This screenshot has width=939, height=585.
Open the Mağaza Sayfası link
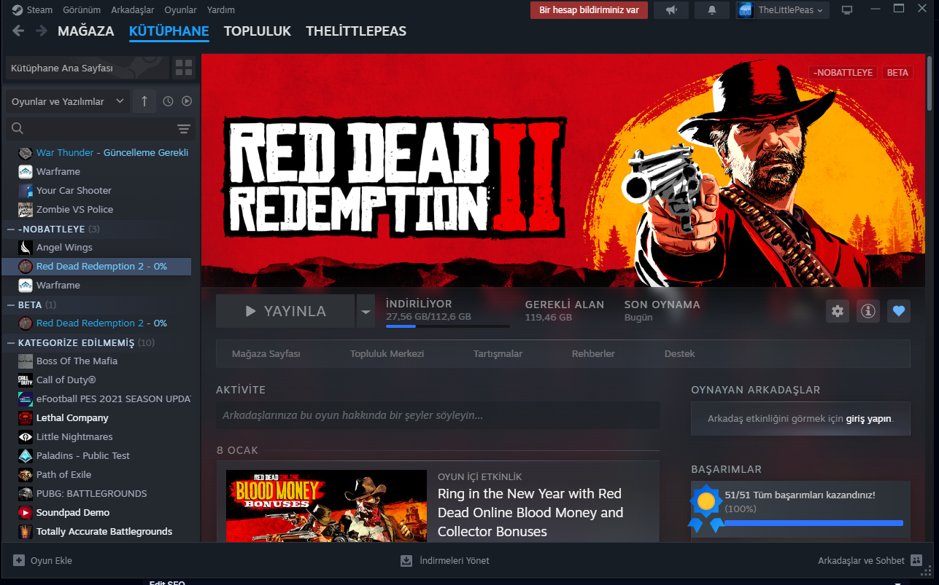click(x=266, y=354)
